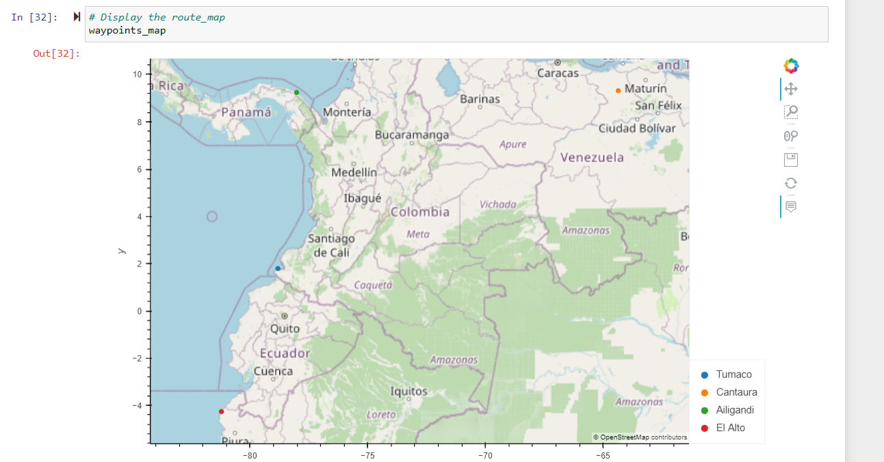This screenshot has height=462, width=884.
Task: Click the Medellín city label
Action: pyautogui.click(x=354, y=173)
